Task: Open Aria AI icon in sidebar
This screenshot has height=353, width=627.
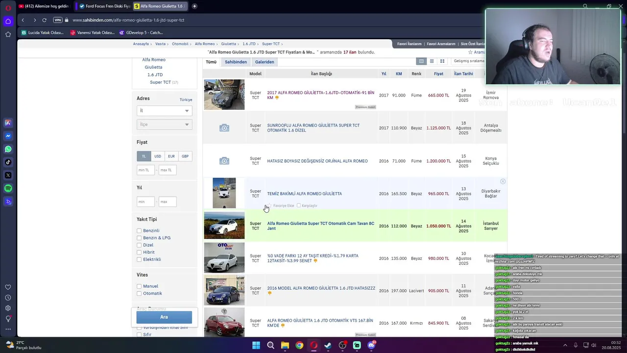Action: (x=8, y=123)
